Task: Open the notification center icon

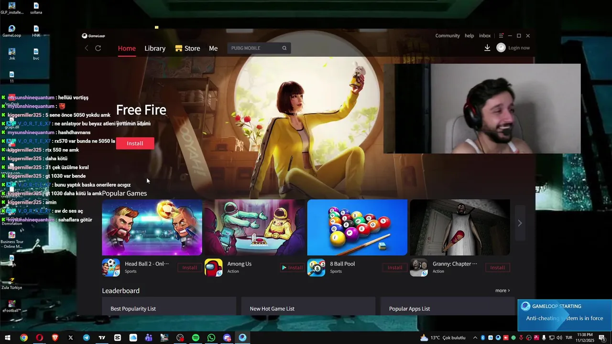Action: 602,338
